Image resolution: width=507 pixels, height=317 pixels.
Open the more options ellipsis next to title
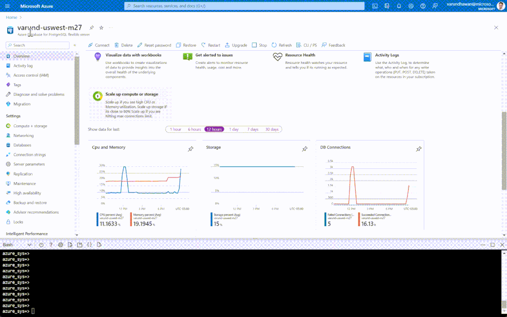pos(111,28)
